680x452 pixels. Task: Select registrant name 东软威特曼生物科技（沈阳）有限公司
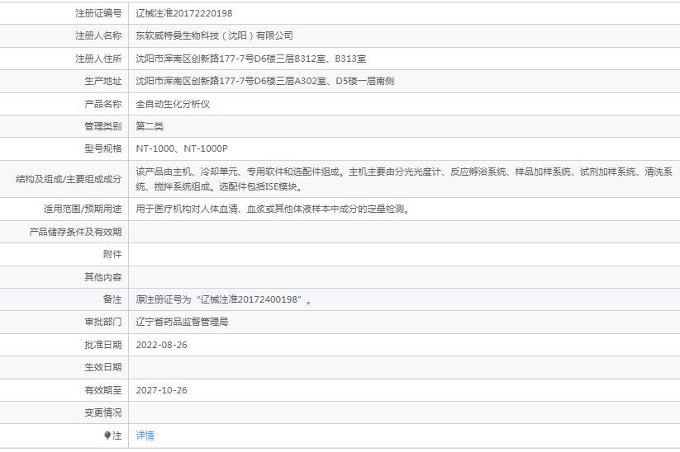(x=214, y=36)
